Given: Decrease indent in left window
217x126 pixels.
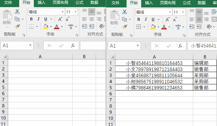Looking at the screenshot, I should tap(84, 26).
